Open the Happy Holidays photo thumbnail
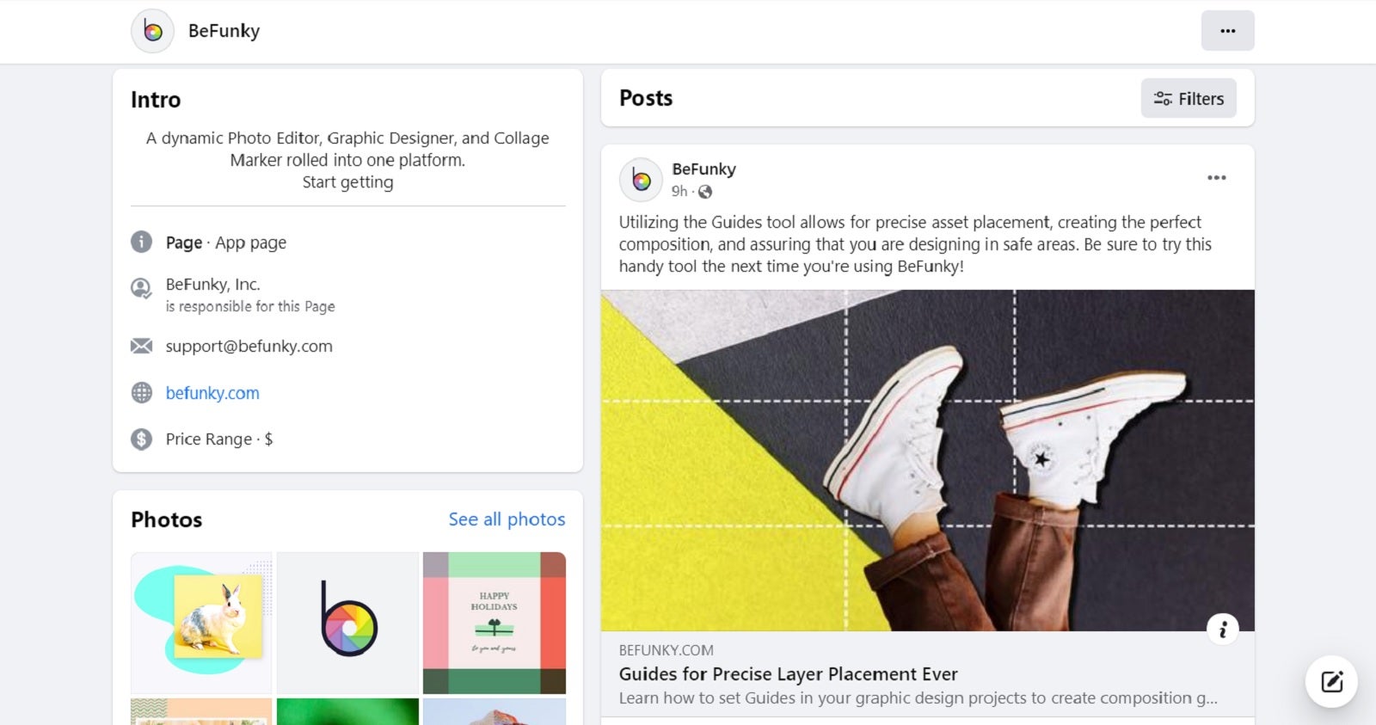Screen dimensions: 1376x725 (494, 623)
